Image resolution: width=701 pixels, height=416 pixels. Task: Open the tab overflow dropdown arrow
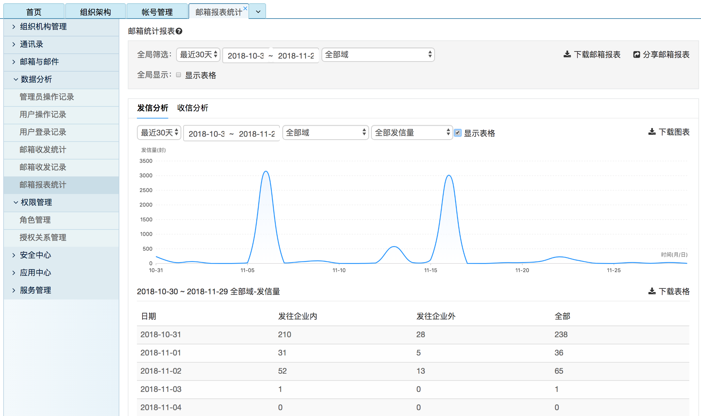pyautogui.click(x=258, y=11)
